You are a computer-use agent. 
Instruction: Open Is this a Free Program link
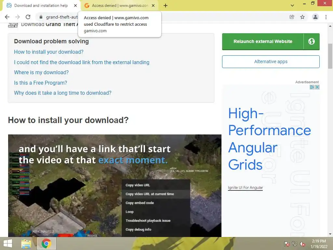point(40,83)
